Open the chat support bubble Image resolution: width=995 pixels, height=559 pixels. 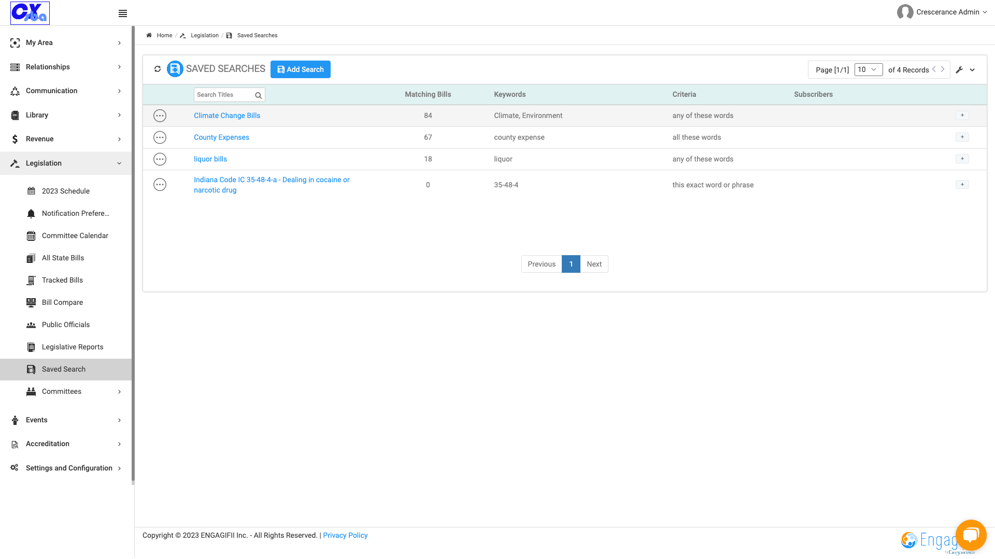click(x=971, y=535)
